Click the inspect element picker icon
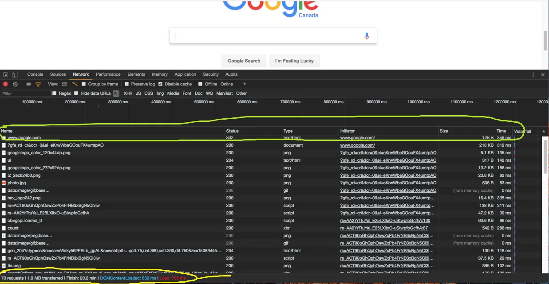The image size is (549, 284). [x=6, y=74]
